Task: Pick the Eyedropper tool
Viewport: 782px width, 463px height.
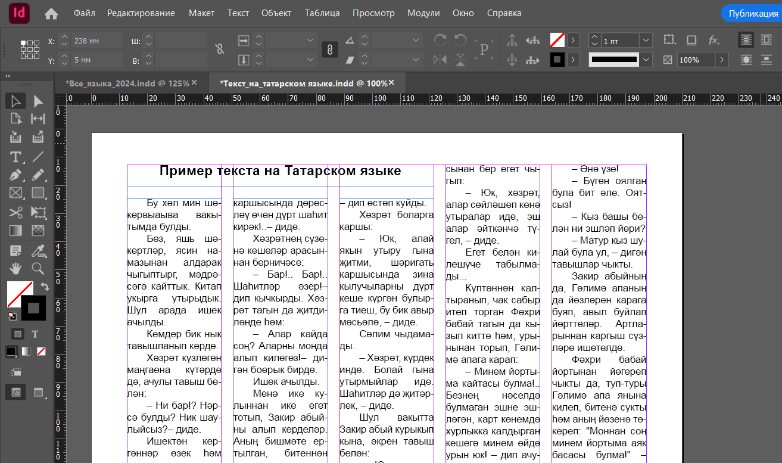Action: (x=38, y=250)
